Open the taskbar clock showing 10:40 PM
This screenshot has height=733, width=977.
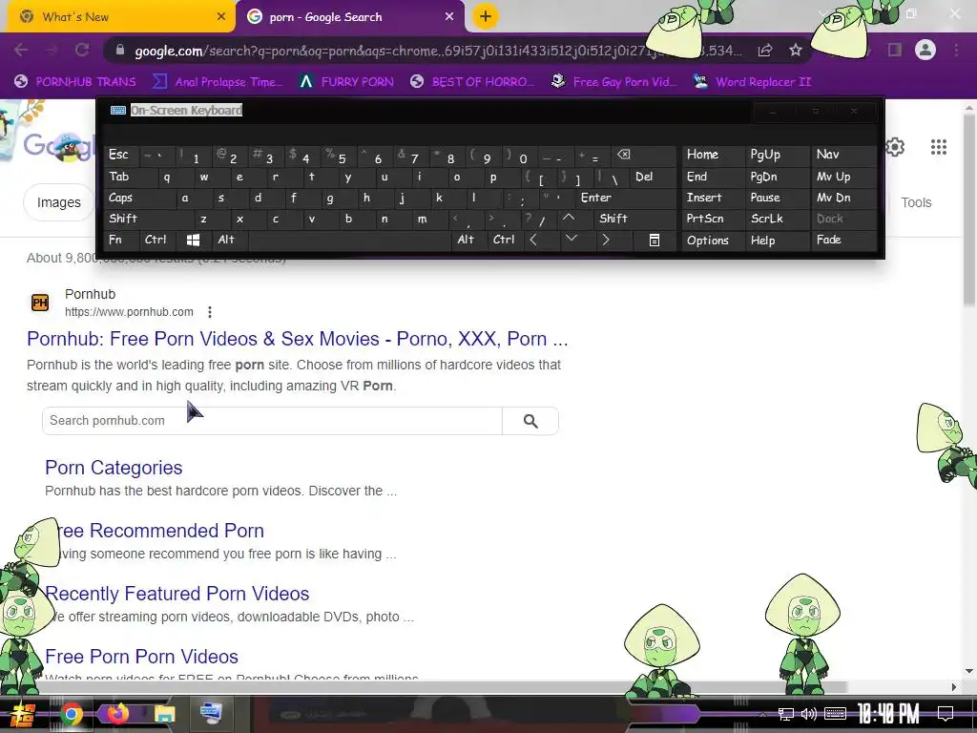(888, 714)
